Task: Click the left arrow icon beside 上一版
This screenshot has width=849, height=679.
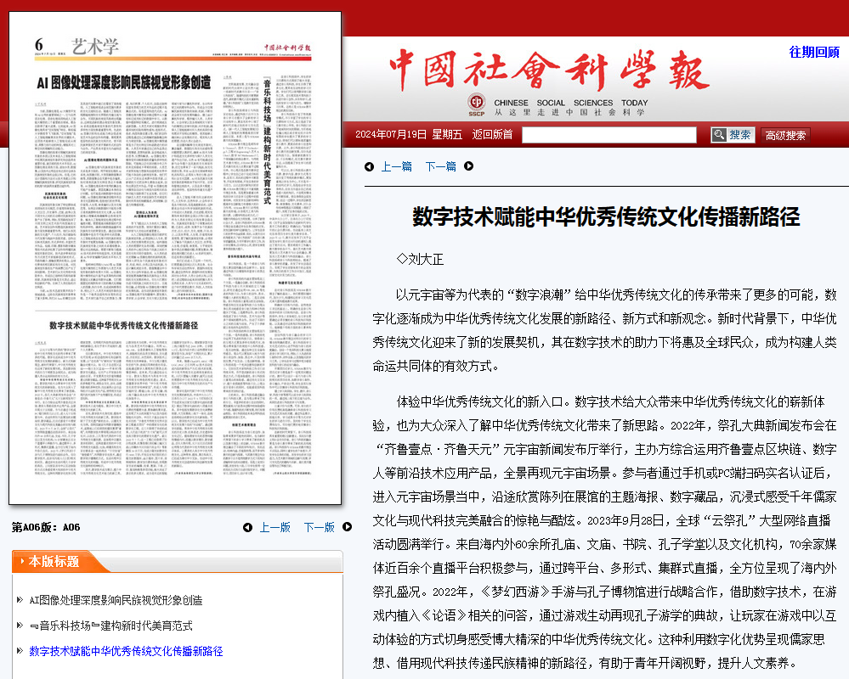Action: point(247,527)
